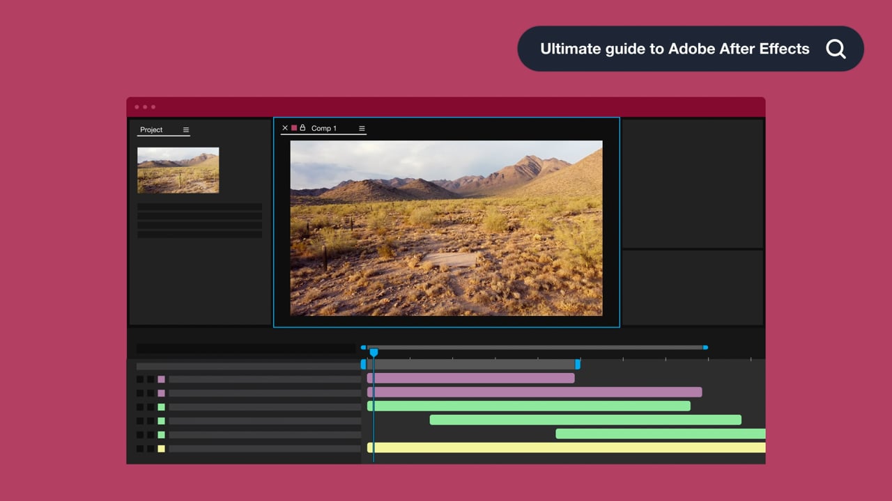This screenshot has width=892, height=501.
Task: Click the right end of time navigator bar
Action: tap(705, 347)
